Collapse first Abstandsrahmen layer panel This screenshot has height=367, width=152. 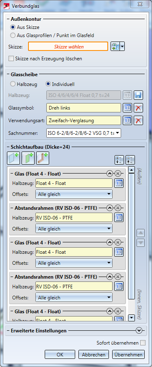click(x=110, y=208)
